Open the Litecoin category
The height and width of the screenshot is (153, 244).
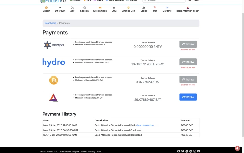click(85, 9)
